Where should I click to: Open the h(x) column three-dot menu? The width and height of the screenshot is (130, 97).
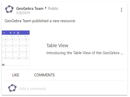click(28, 36)
